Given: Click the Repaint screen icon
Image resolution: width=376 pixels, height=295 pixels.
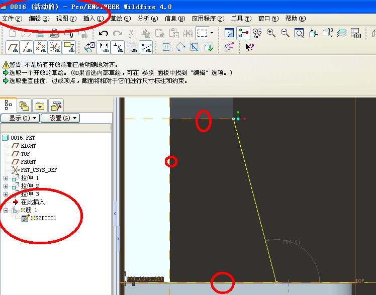Looking at the screenshot, I should (x=229, y=33).
